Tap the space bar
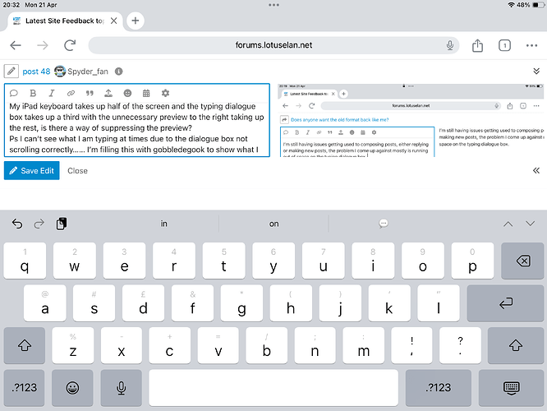547x411 pixels. click(273, 388)
